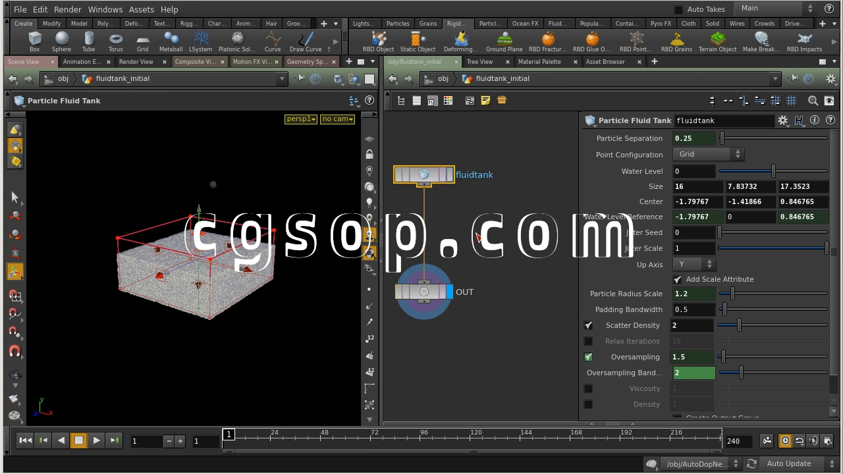Open the fluidtank parameter gear menu
Viewport: 843px width, 474px height.
pyautogui.click(x=782, y=120)
